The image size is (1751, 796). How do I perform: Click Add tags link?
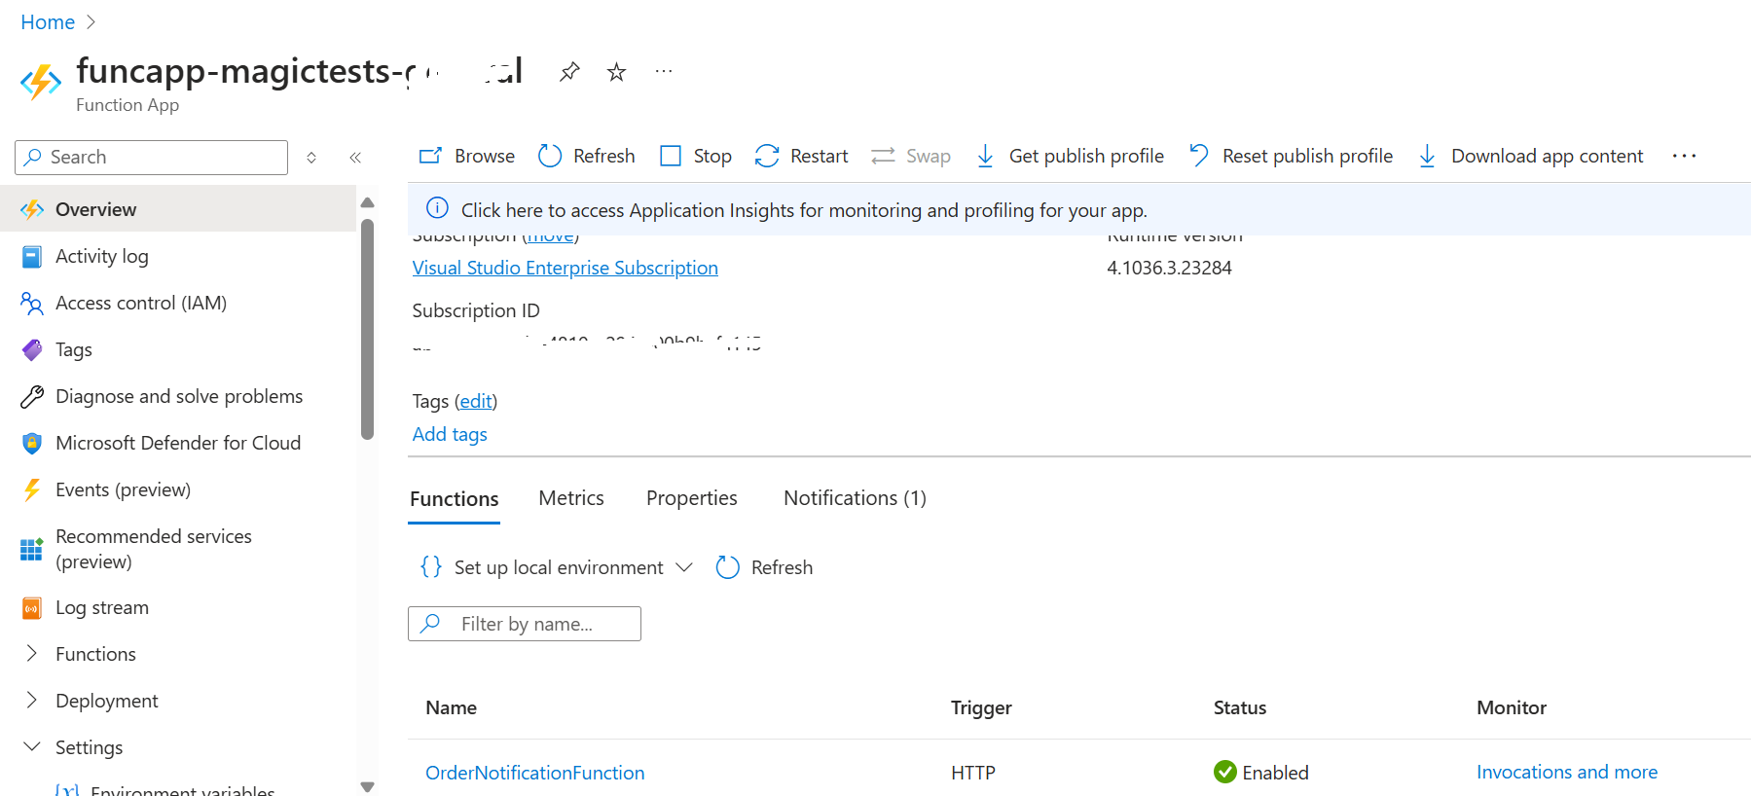tap(450, 434)
